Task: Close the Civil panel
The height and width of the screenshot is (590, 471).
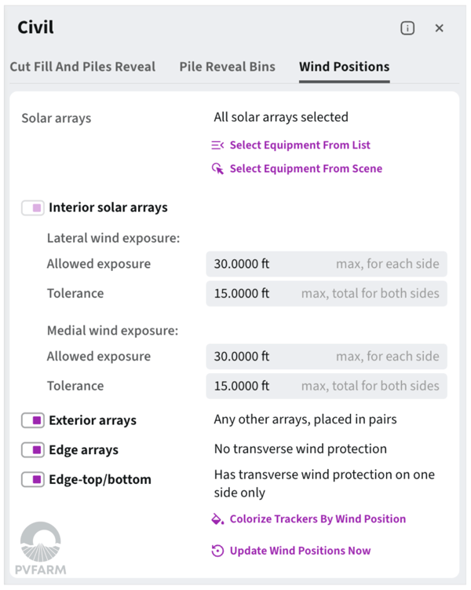Action: pos(440,28)
